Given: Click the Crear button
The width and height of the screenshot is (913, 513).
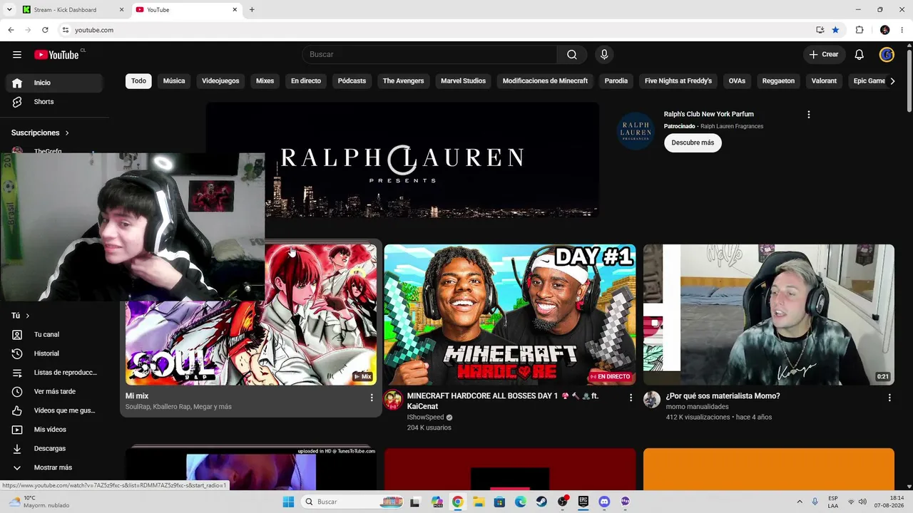Looking at the screenshot, I should coord(824,55).
